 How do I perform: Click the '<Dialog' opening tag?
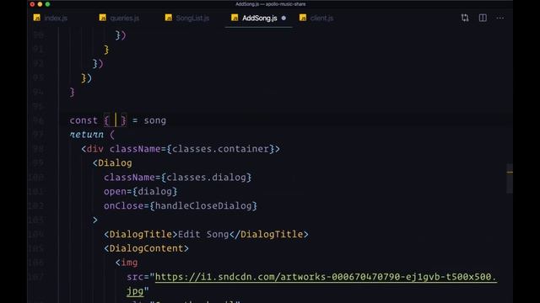(x=112, y=162)
